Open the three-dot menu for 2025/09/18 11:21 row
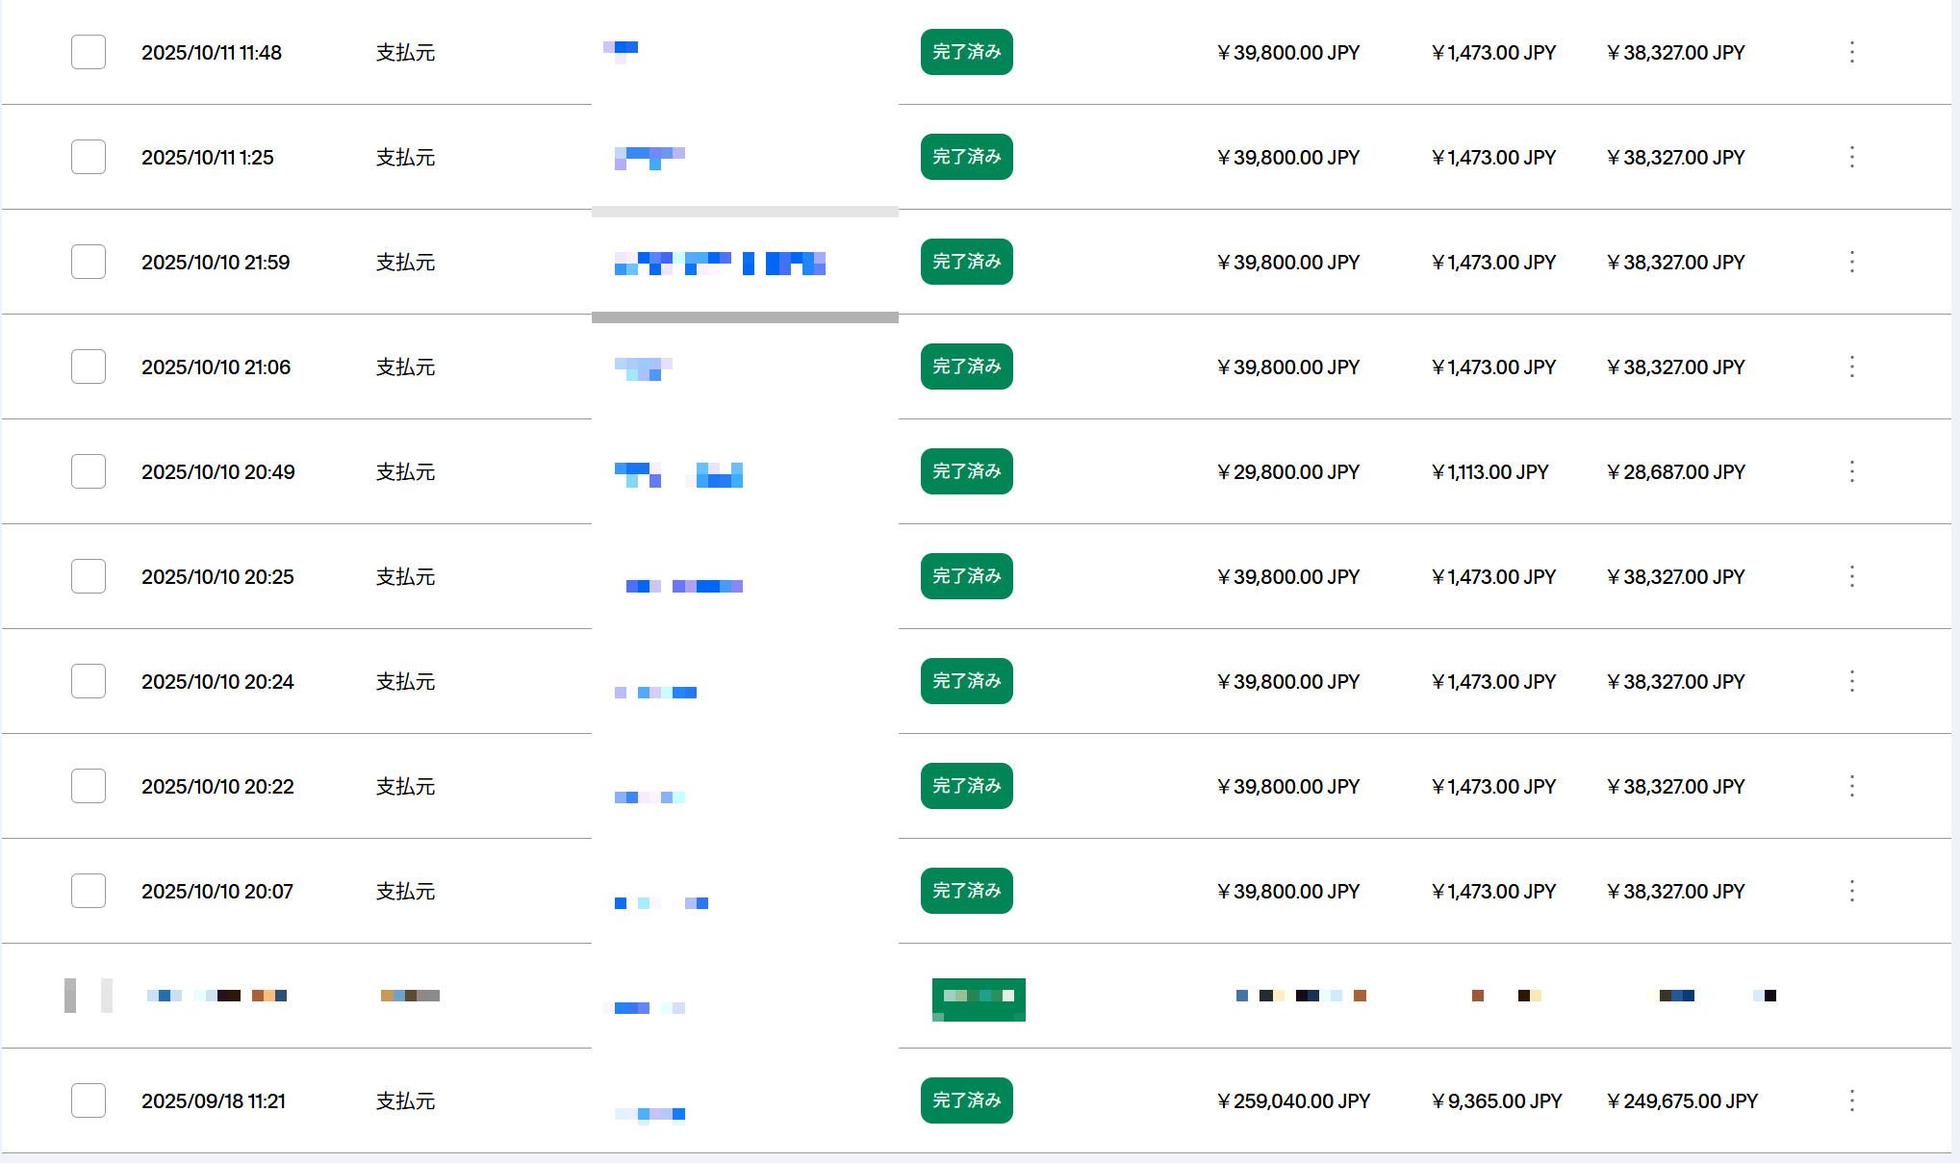Image resolution: width=1960 pixels, height=1163 pixels. tap(1851, 1100)
